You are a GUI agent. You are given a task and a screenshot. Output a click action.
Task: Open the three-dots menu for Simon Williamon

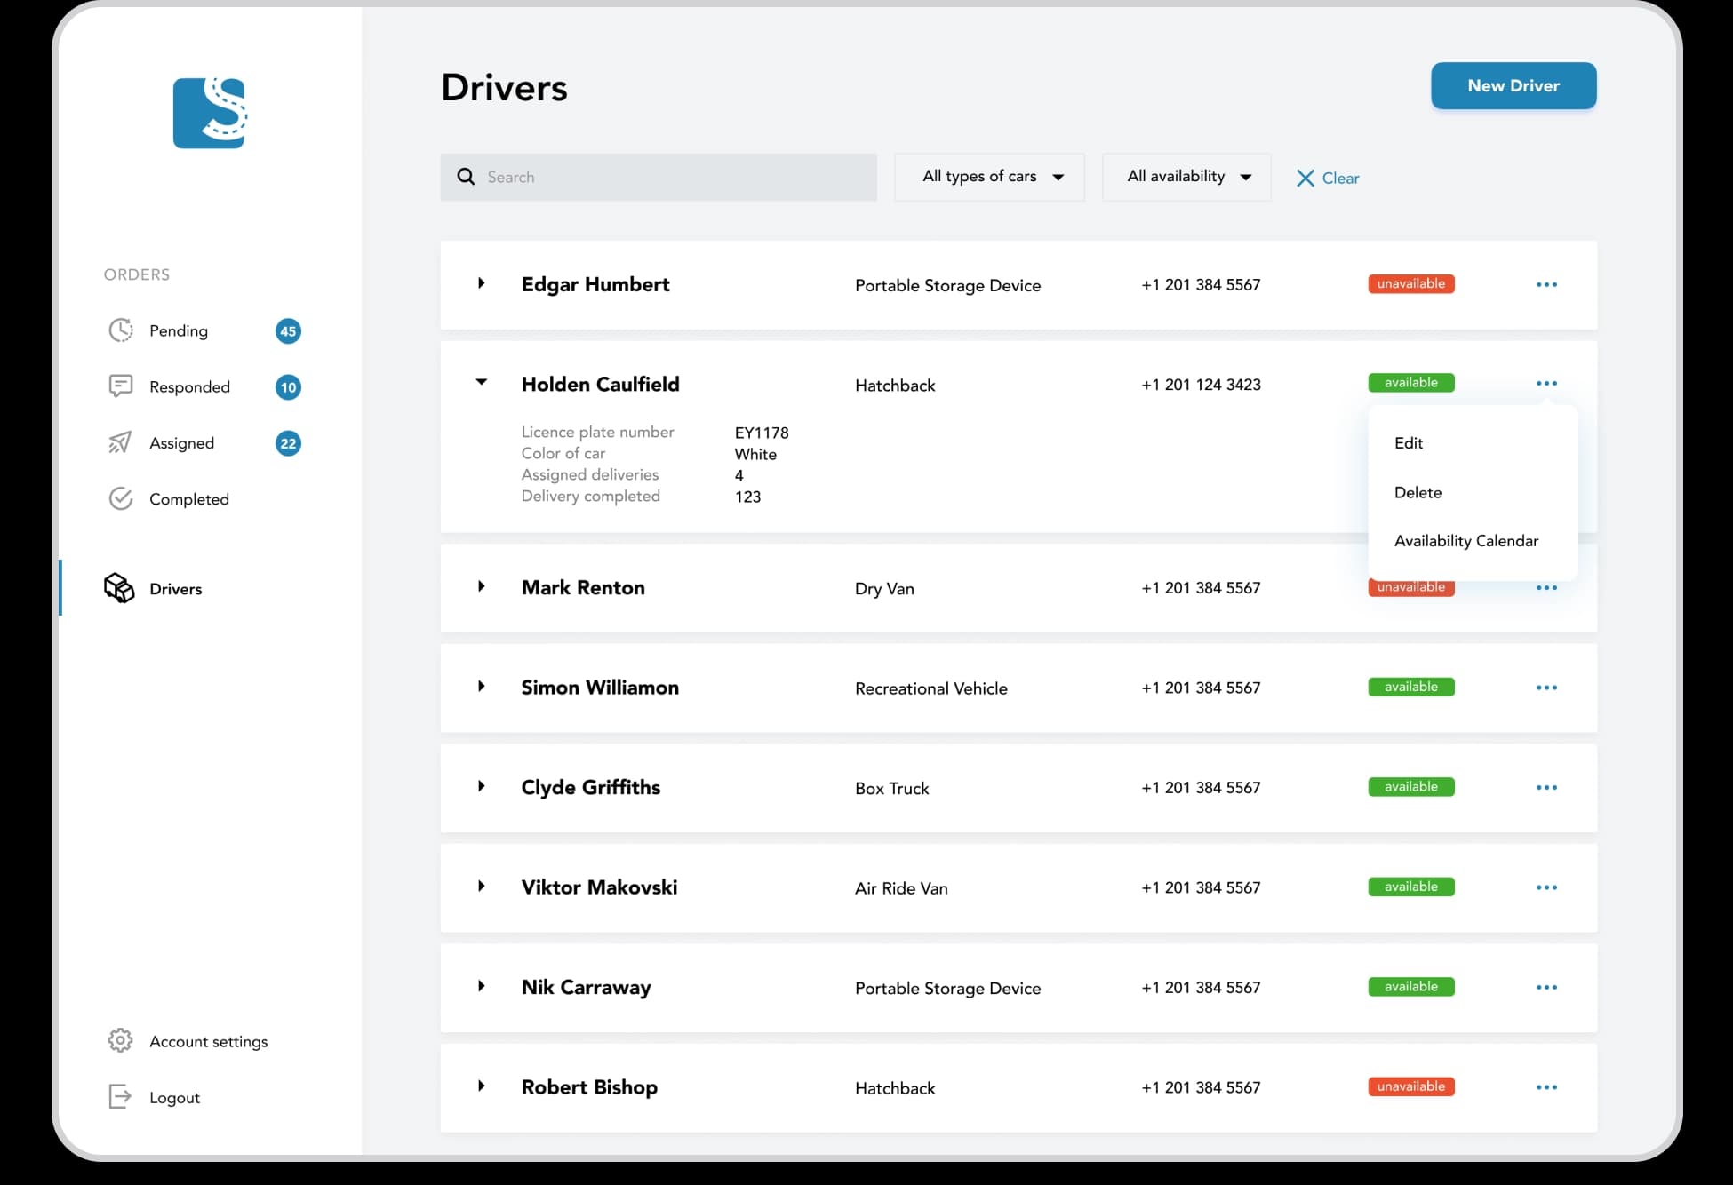point(1546,688)
